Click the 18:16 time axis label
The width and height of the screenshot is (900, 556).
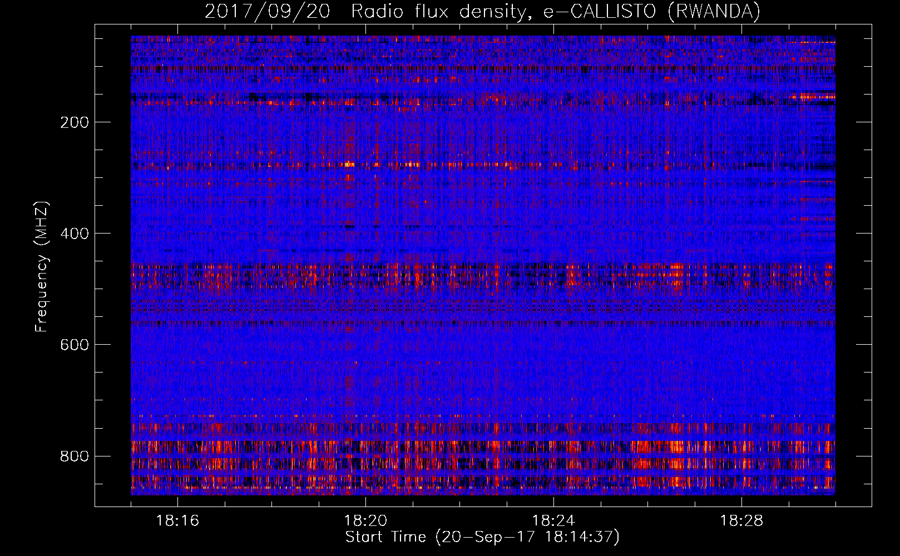[x=177, y=521]
